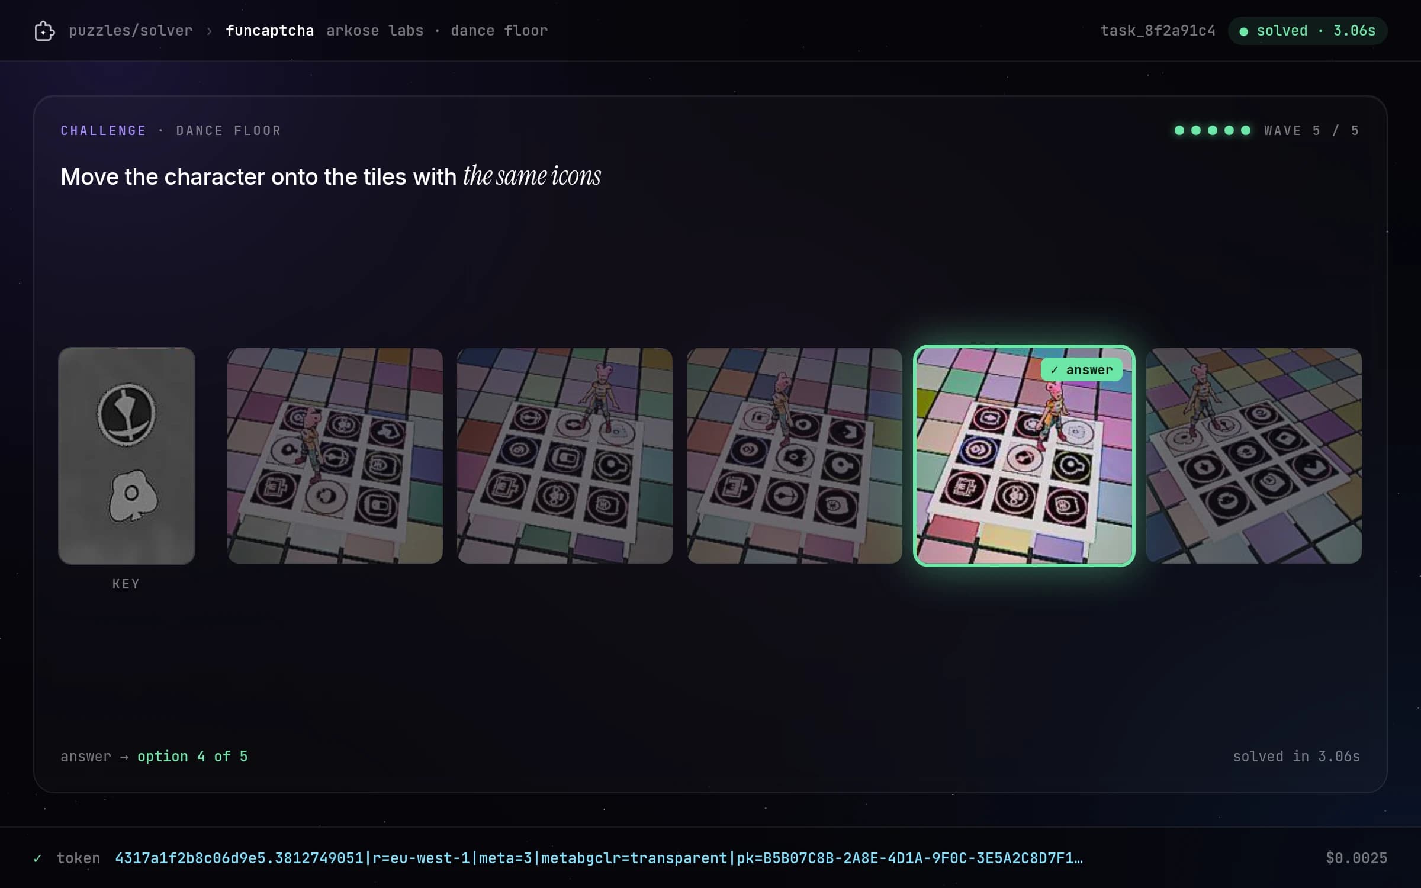This screenshot has height=888, width=1421.
Task: Select the first dance floor option image
Action: (x=335, y=456)
